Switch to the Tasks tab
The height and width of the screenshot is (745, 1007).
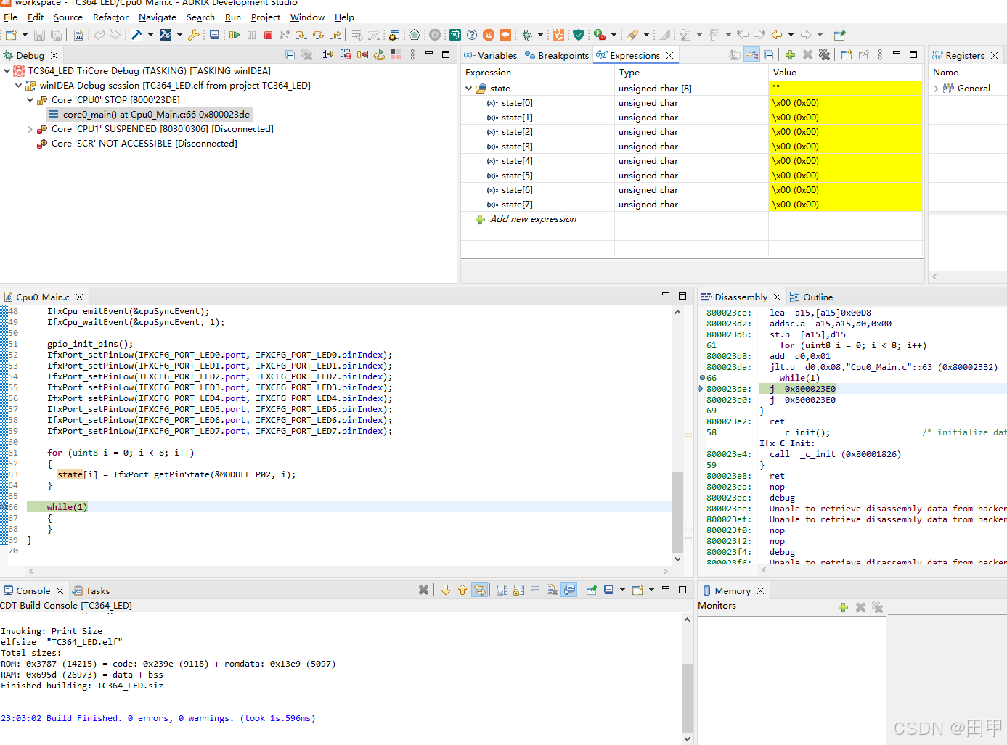point(91,590)
